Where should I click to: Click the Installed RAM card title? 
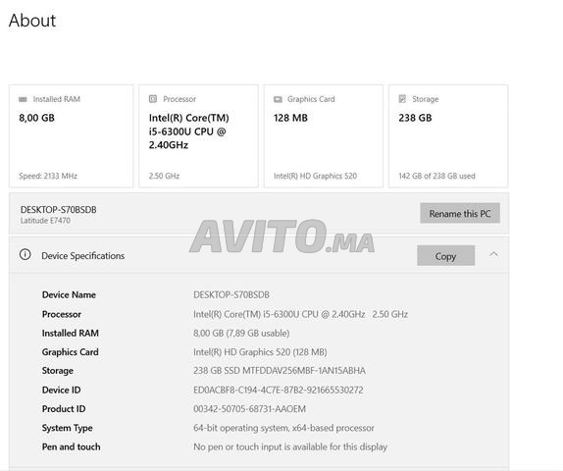click(56, 99)
